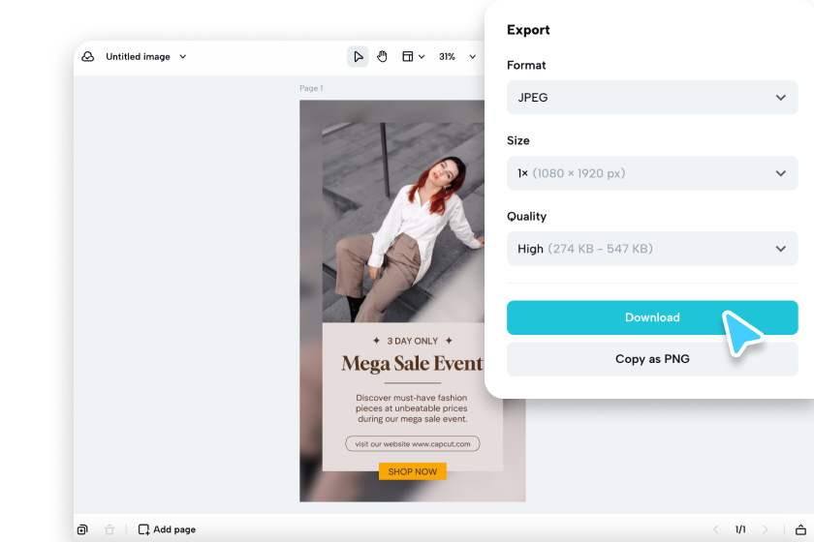Viewport: 814px width, 542px height.
Task: Expand layout options chevron
Action: tap(422, 56)
